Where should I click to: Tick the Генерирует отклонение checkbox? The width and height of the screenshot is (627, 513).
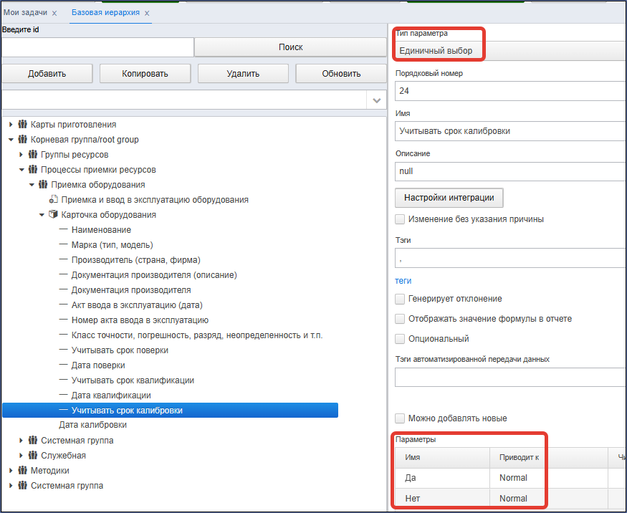pyautogui.click(x=399, y=299)
